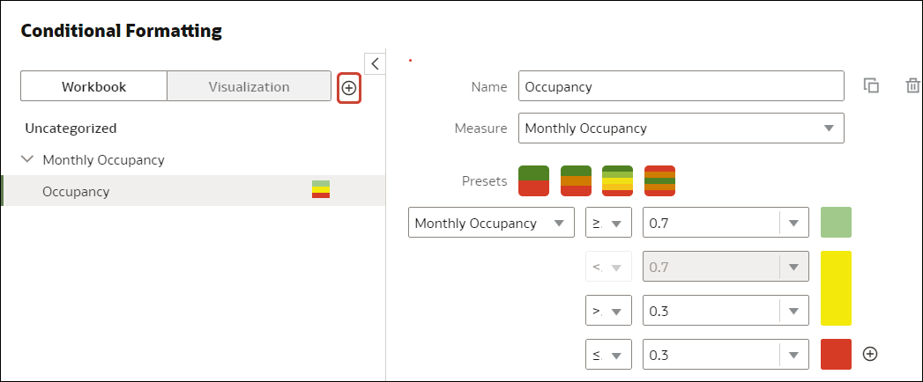Screen dimensions: 923x382
Task: Apply the three-color green-orange-red preset
Action: click(x=576, y=180)
